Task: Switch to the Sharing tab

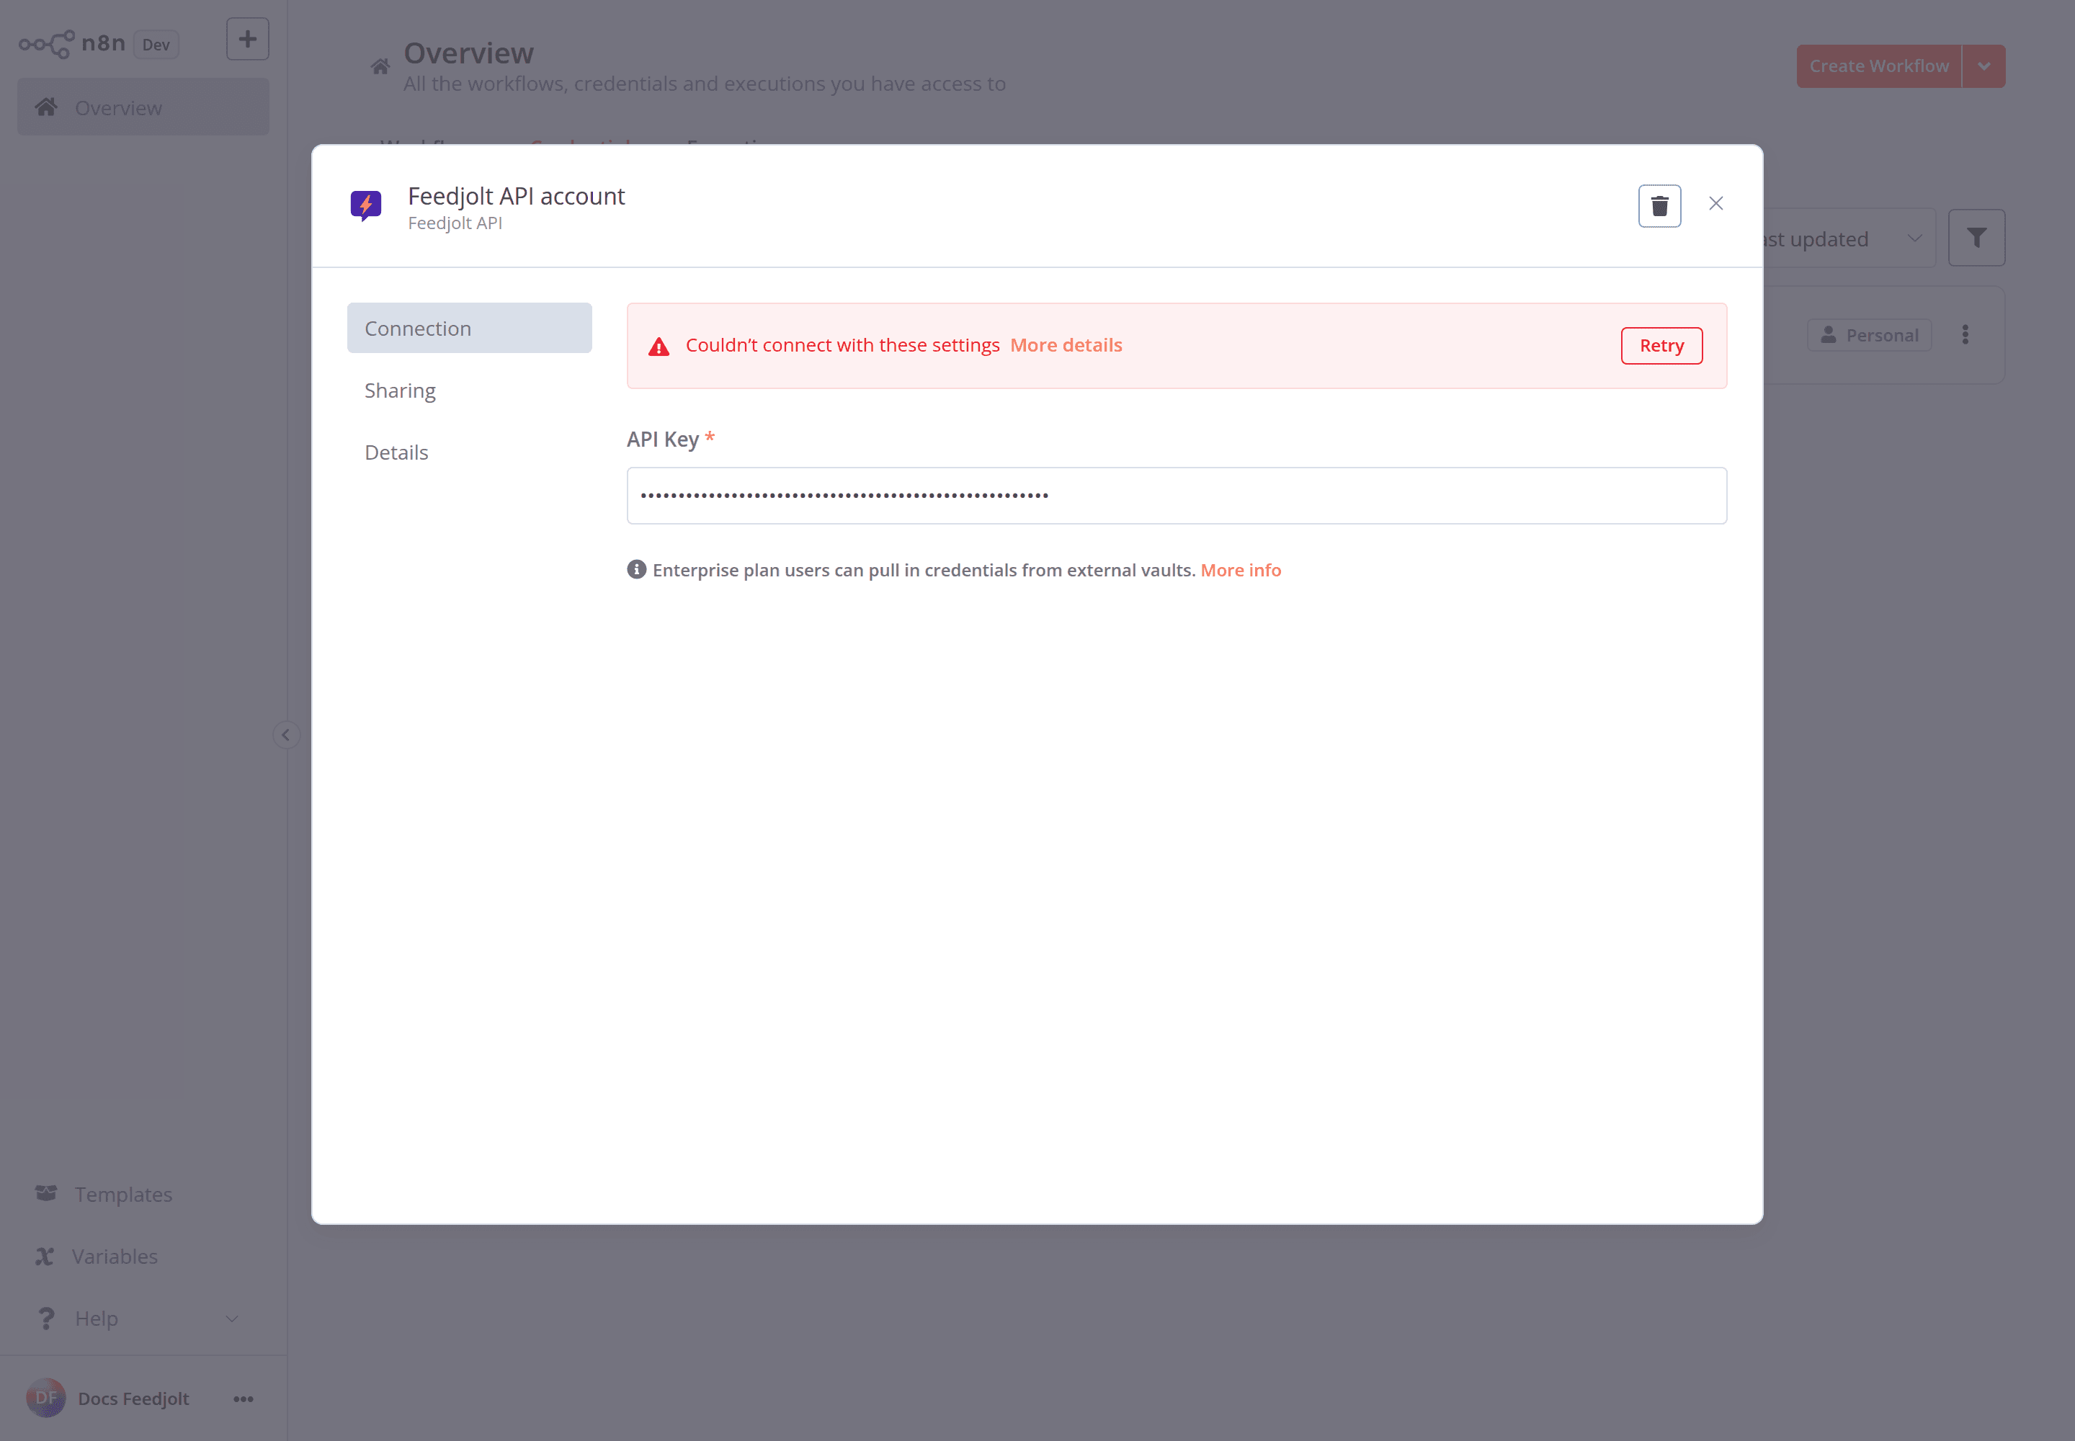Action: click(x=470, y=390)
